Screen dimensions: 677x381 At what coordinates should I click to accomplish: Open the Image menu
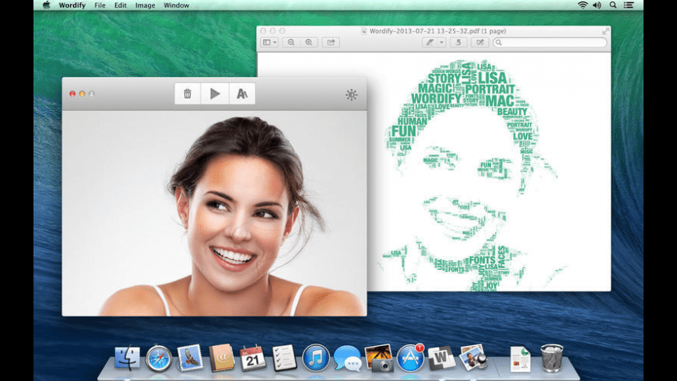coord(145,5)
